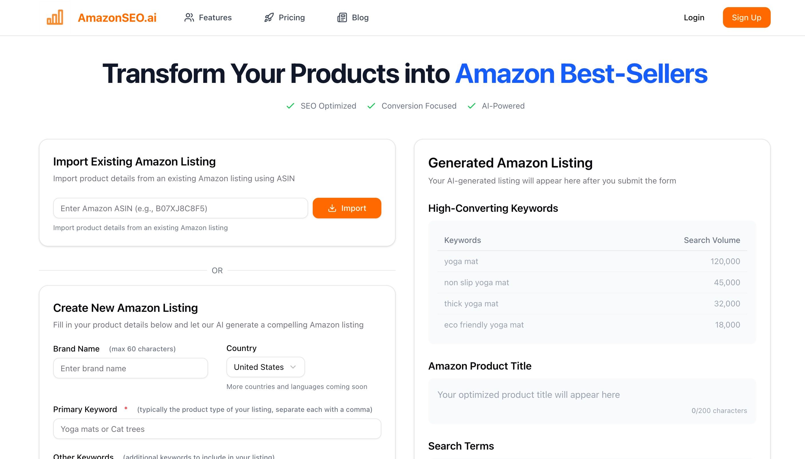Click the download icon on Import button
Image resolution: width=805 pixels, height=459 pixels.
click(332, 208)
